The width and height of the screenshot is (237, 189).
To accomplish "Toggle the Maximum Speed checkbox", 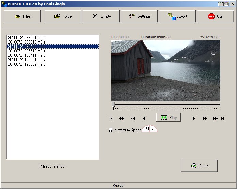I will (111, 130).
